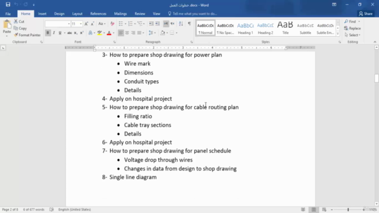Open the font name dropdown
Screen dimensions: 379x213
click(x=69, y=24)
